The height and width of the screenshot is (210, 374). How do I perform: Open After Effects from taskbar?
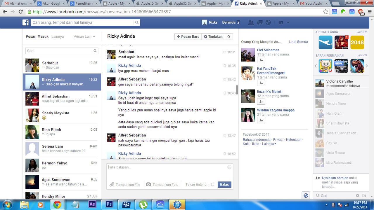(x=92, y=204)
